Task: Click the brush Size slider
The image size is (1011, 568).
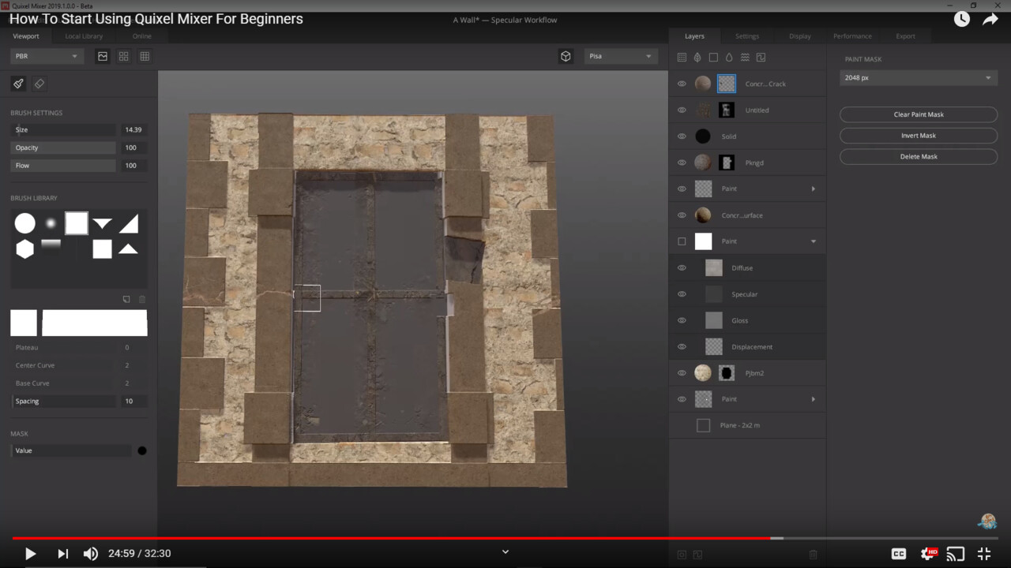Action: 63,129
